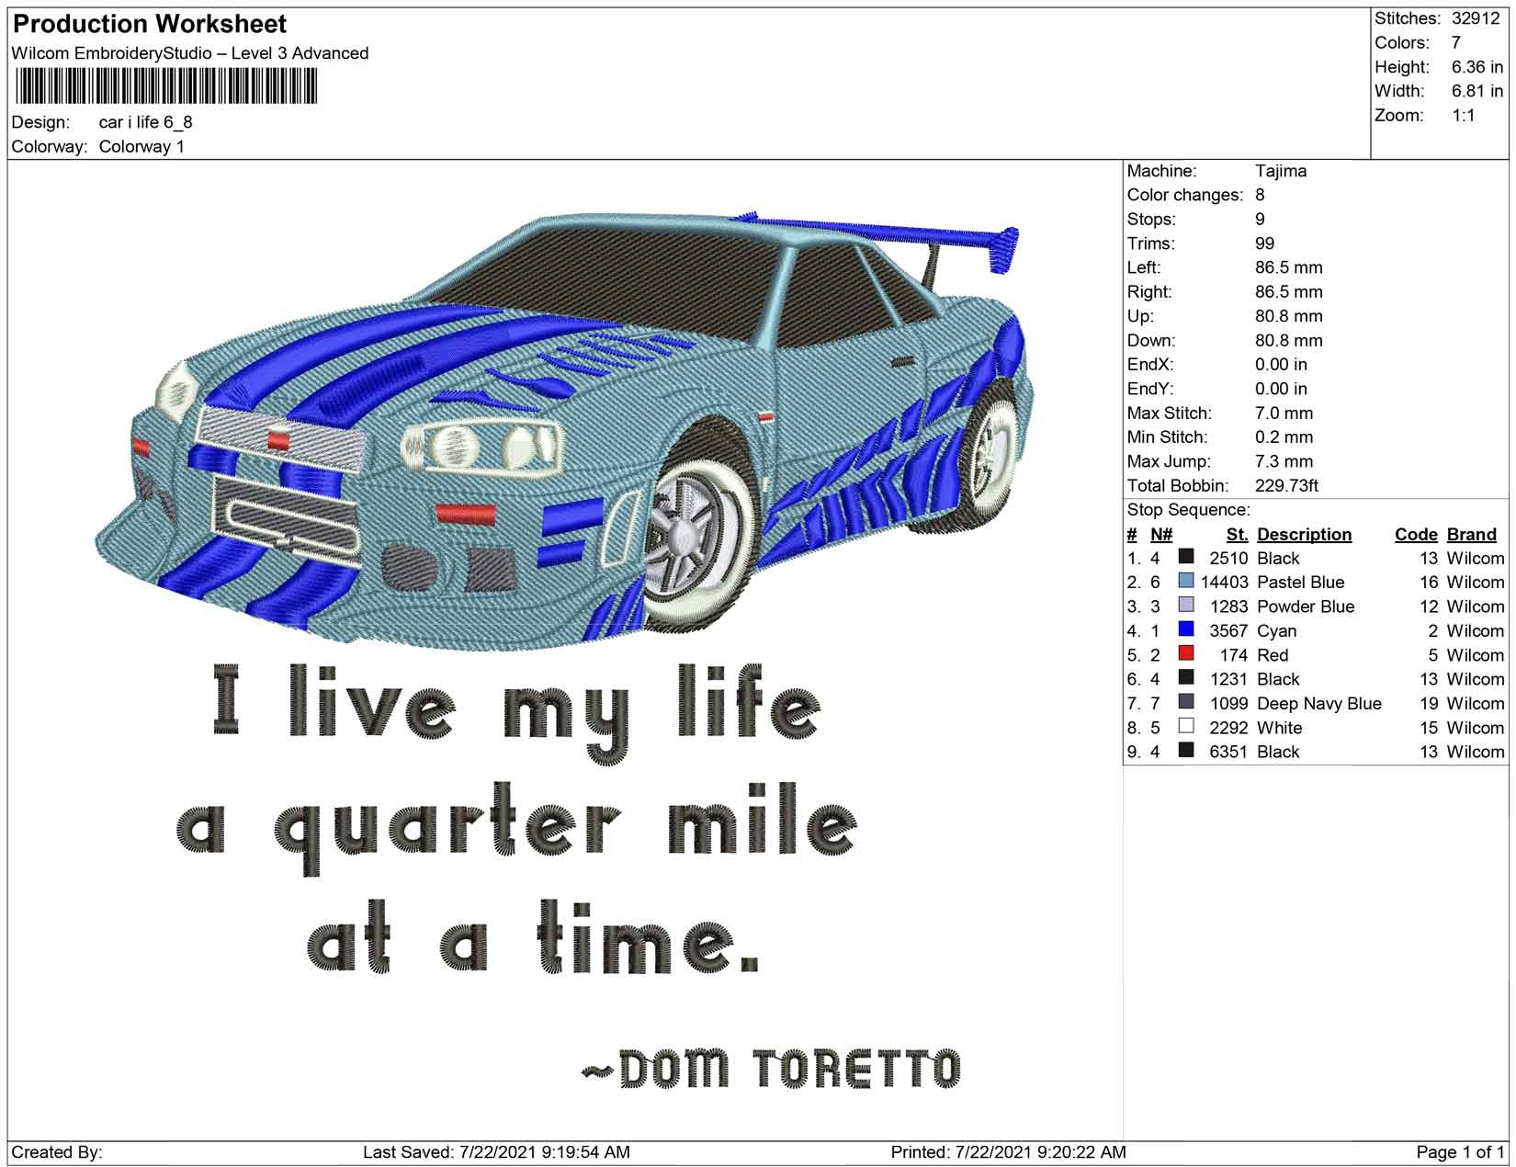Click the "N#" column header
The width and height of the screenshot is (1516, 1167).
tap(1161, 535)
